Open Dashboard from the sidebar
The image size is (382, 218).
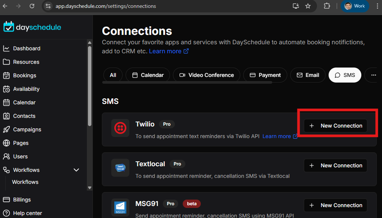[26, 48]
